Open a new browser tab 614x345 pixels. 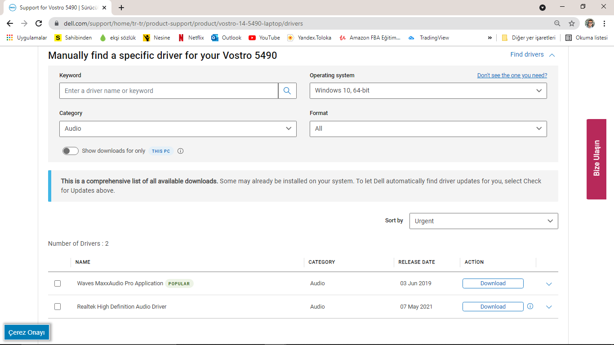pyautogui.click(x=121, y=8)
